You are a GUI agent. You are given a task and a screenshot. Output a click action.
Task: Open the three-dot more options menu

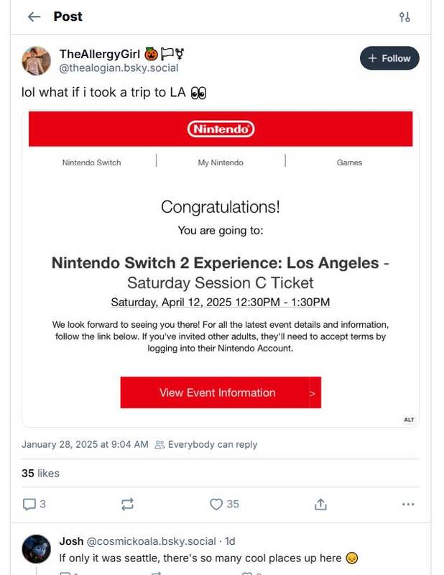(x=408, y=504)
